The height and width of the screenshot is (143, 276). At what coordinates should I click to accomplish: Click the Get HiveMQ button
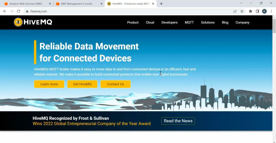(82, 84)
